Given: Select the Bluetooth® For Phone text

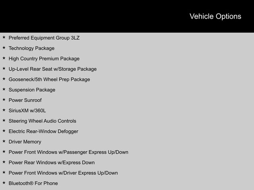Looking at the screenshot, I should (x=33, y=183).
